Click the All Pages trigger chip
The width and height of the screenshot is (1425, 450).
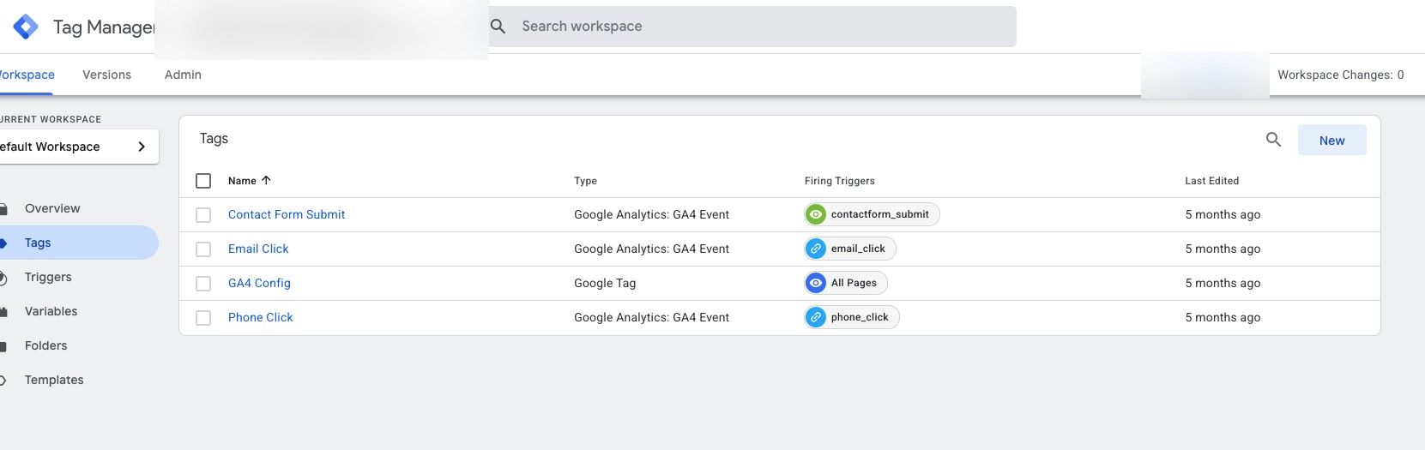846,283
